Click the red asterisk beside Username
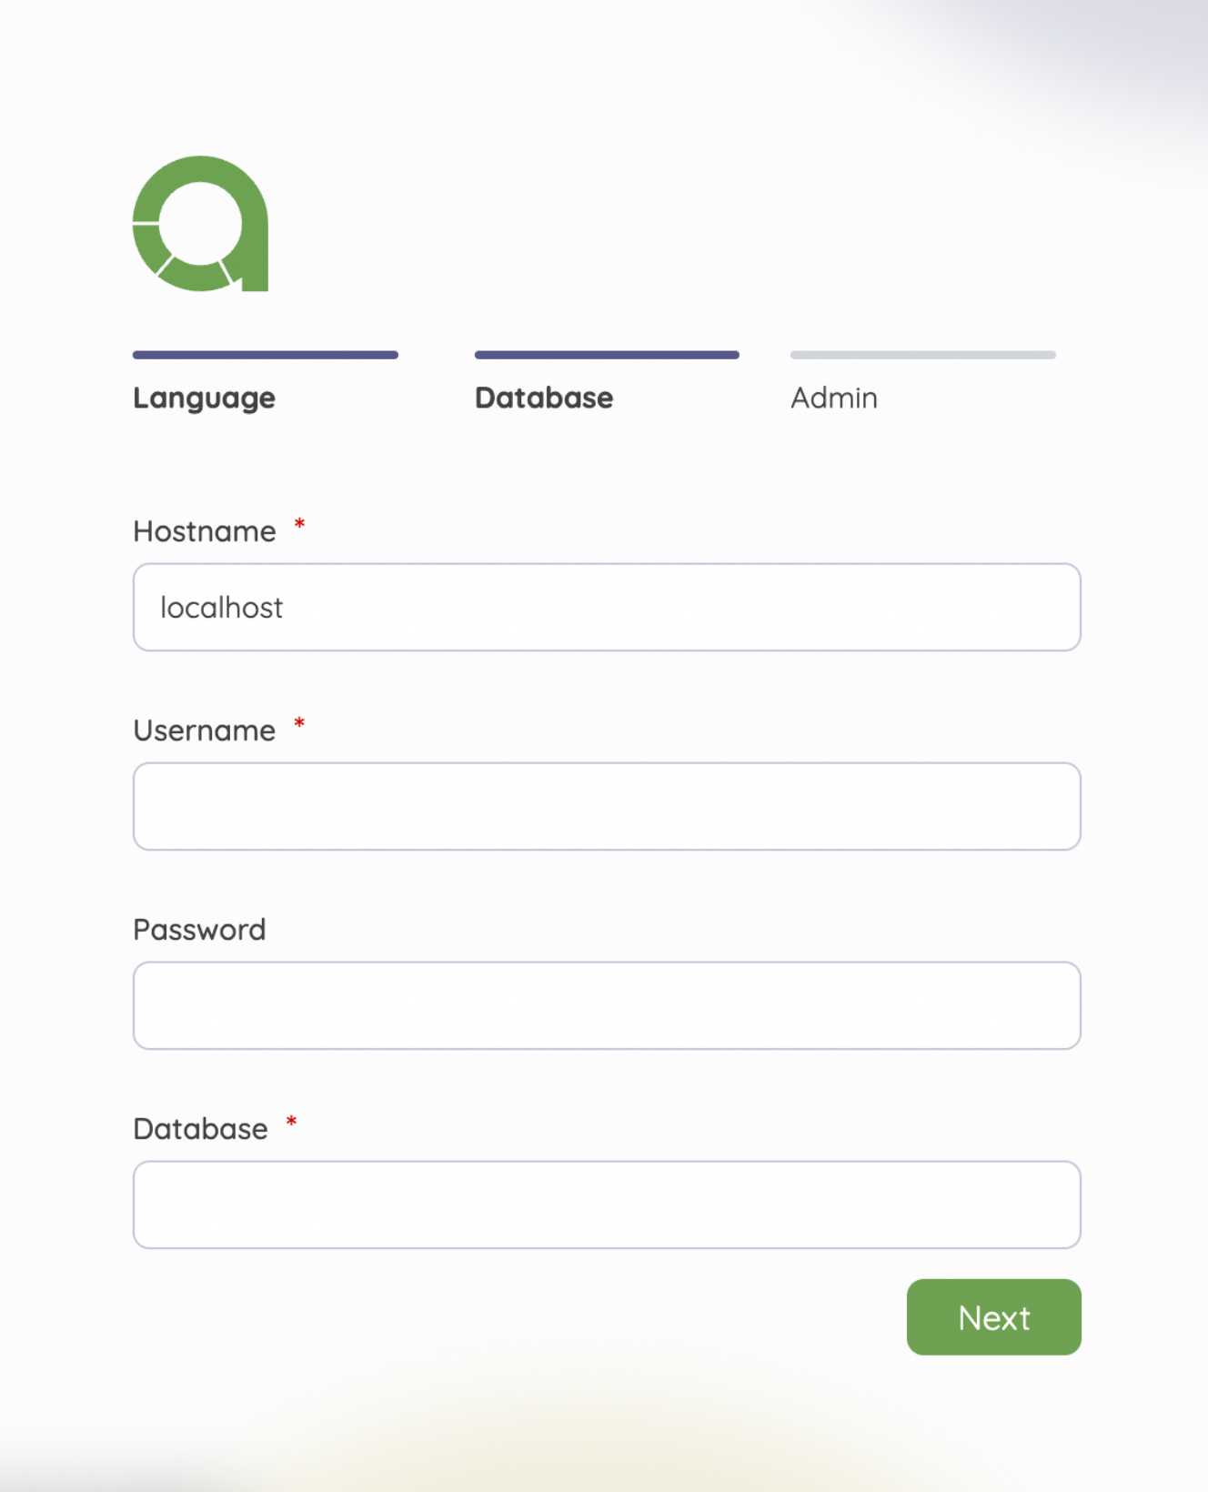 pyautogui.click(x=299, y=723)
